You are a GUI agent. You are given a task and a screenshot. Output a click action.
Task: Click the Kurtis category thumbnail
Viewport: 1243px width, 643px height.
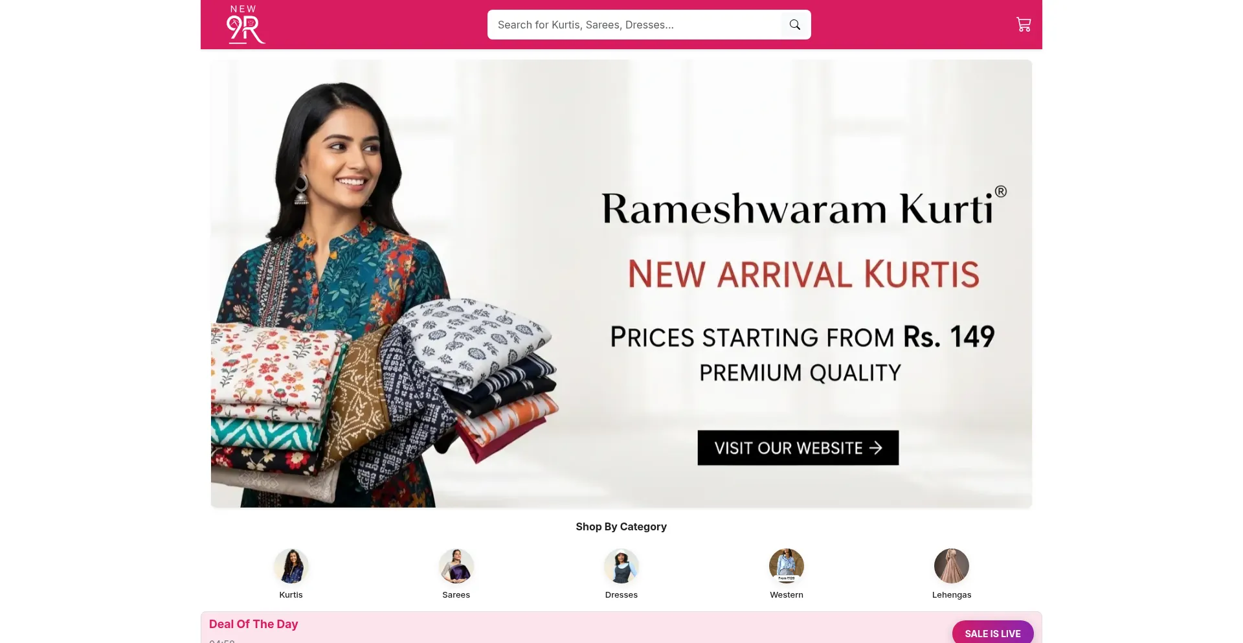click(x=291, y=566)
